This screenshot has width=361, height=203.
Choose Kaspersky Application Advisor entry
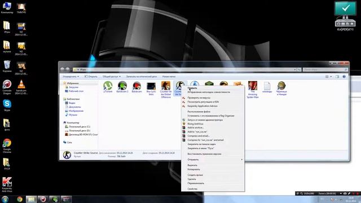[x=213, y=106]
